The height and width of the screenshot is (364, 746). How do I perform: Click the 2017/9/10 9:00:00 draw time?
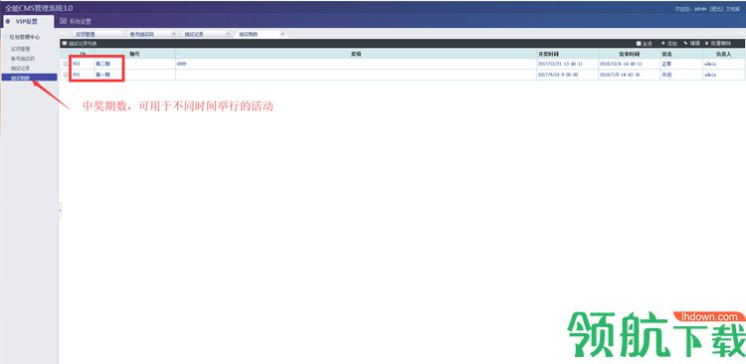(x=558, y=75)
